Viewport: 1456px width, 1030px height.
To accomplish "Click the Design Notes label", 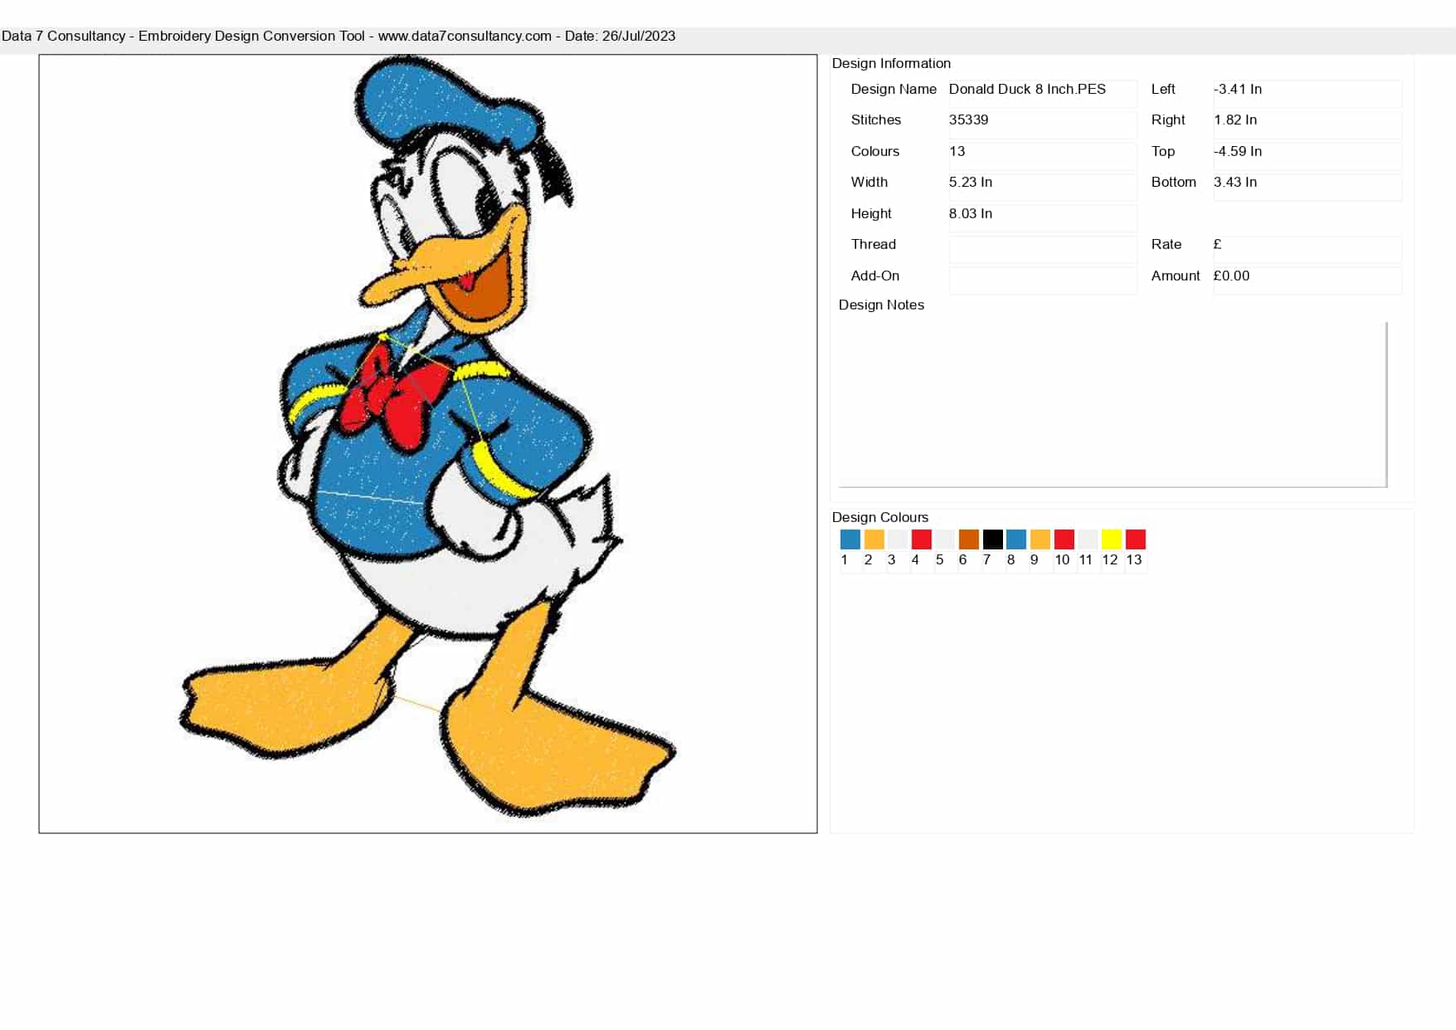I will click(x=881, y=305).
